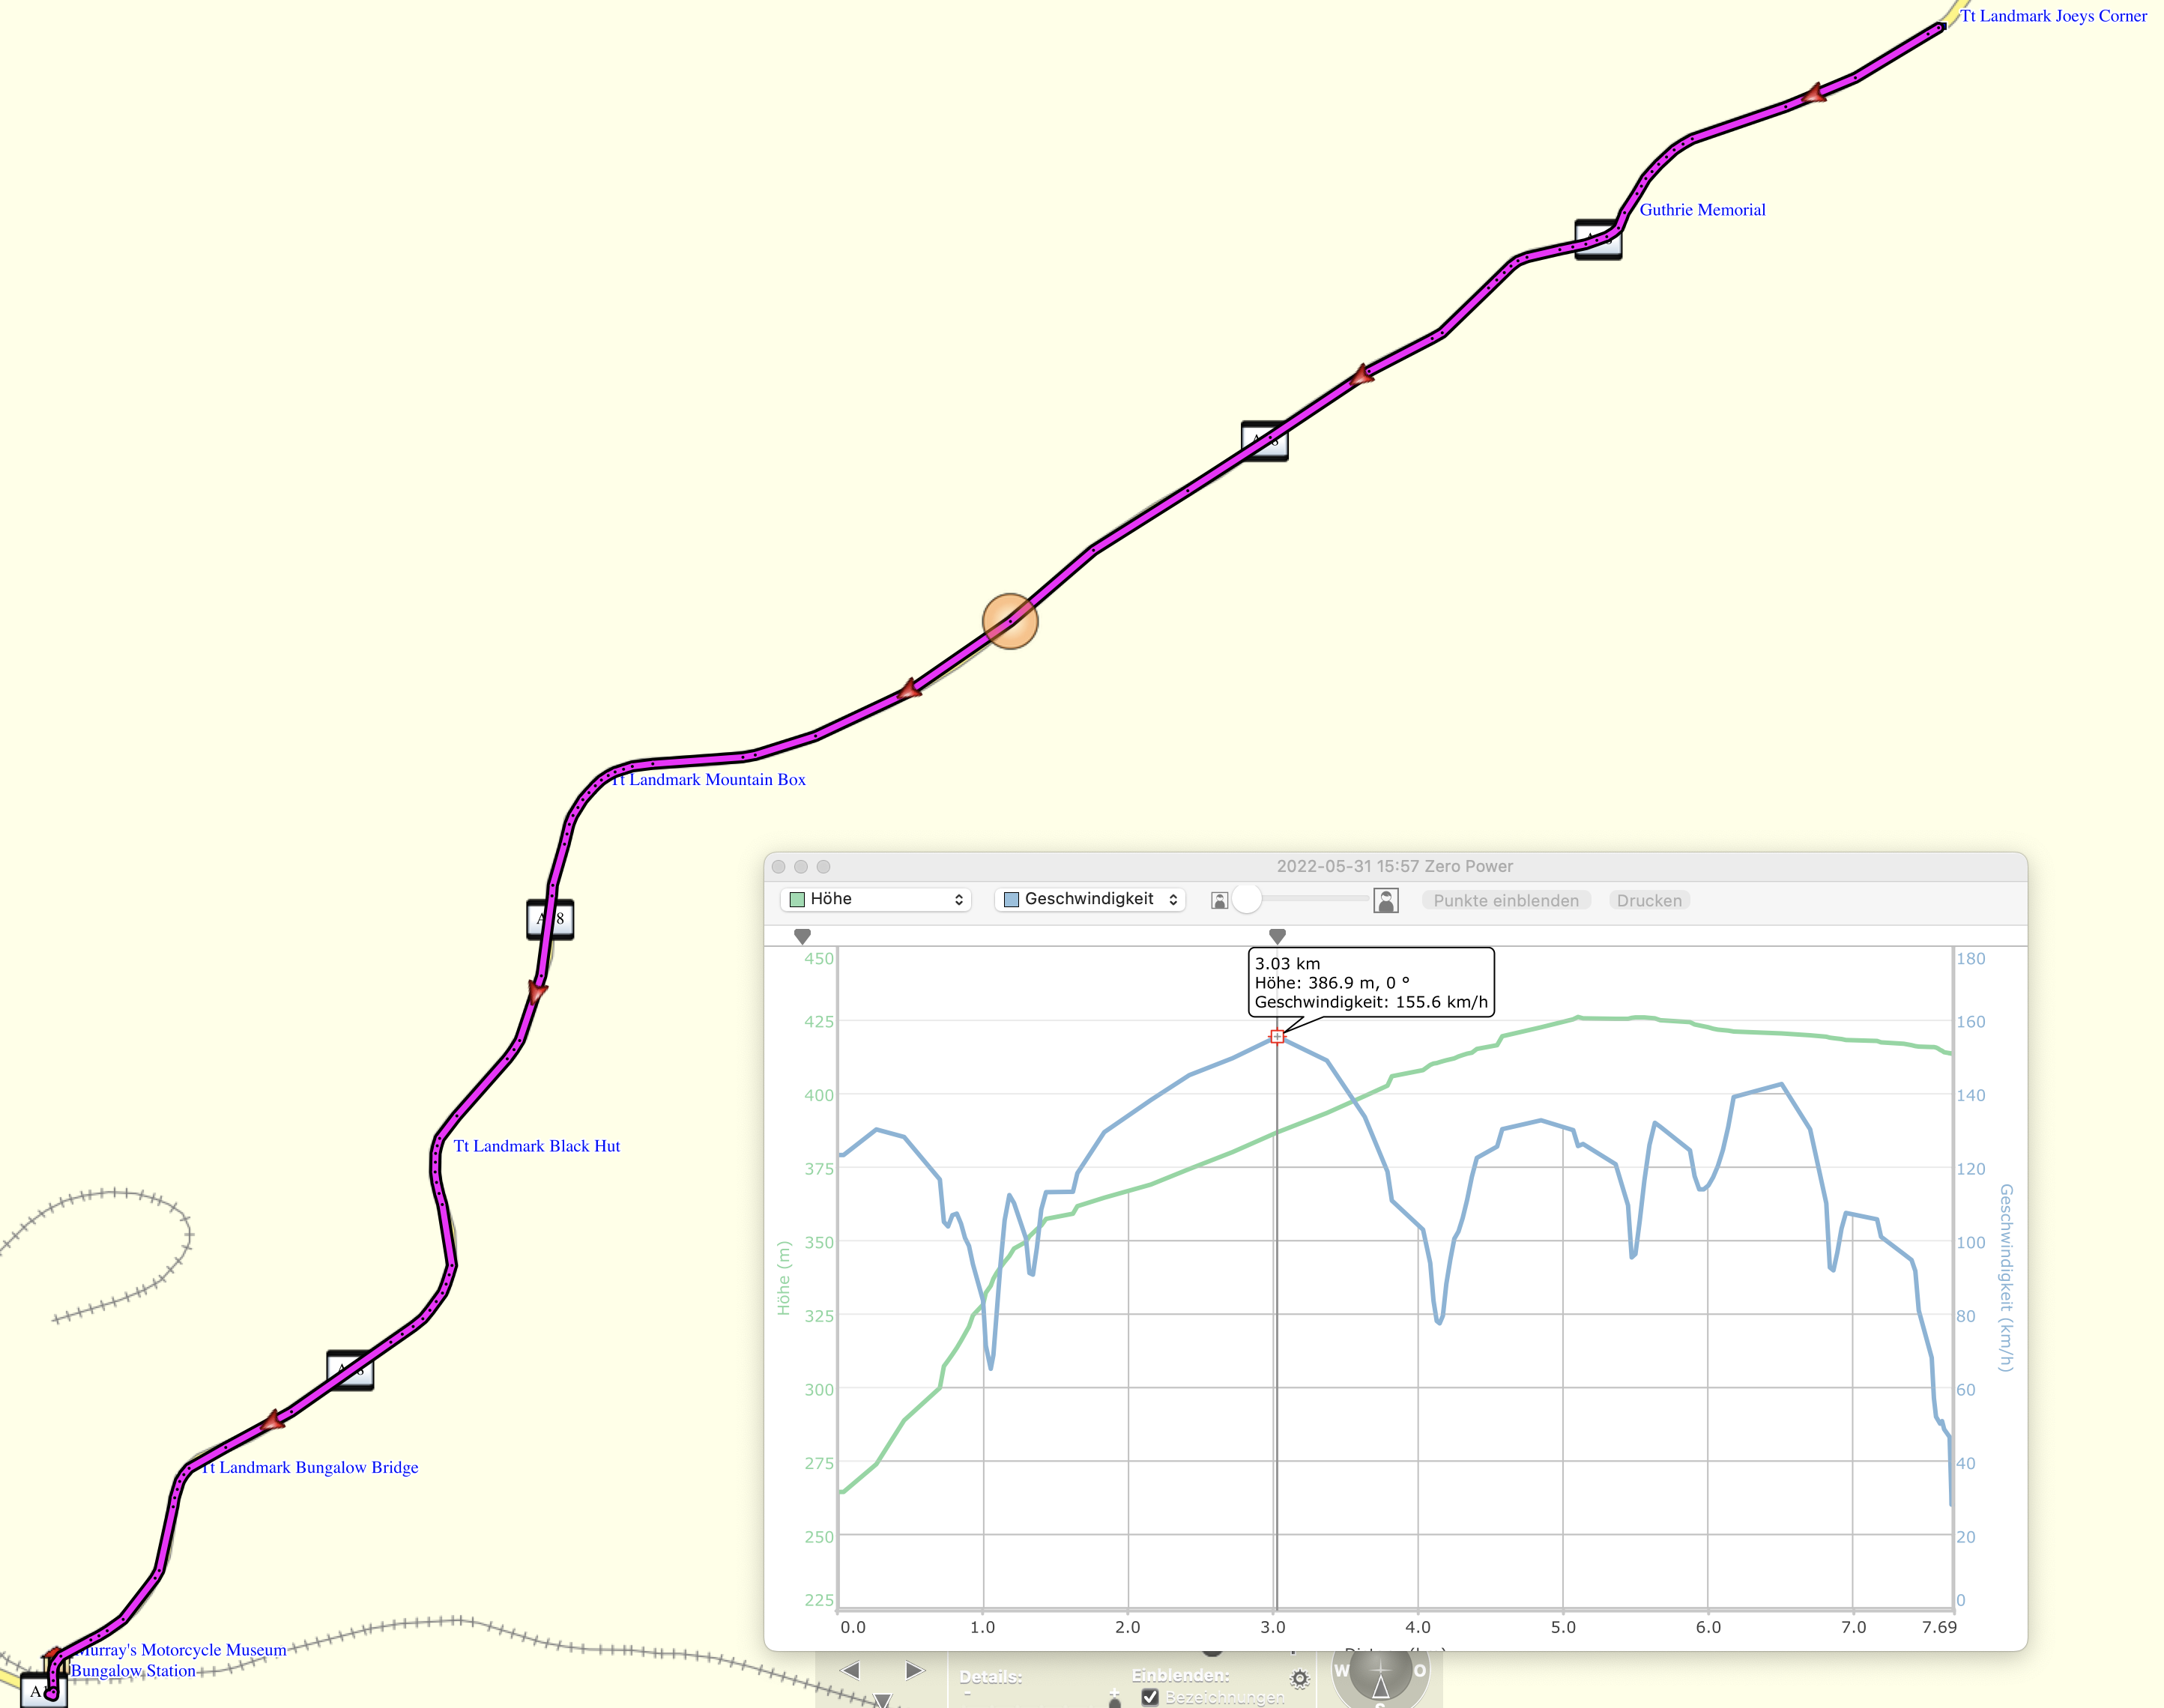Viewport: 2164px width, 1708px height.
Task: Open map settings gear icon
Action: 1299,1679
